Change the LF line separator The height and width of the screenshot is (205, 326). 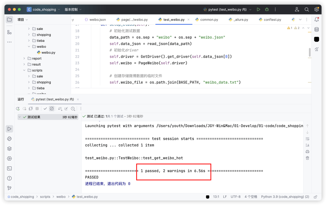coord(225,197)
